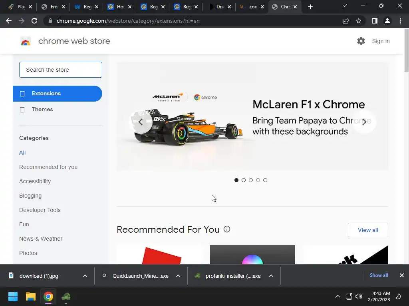
Task: Open the QuickLaunch_Mine exe download
Action: tap(140, 276)
